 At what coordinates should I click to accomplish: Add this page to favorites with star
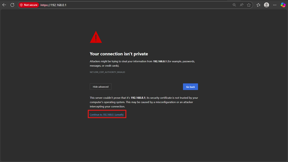click(249, 5)
